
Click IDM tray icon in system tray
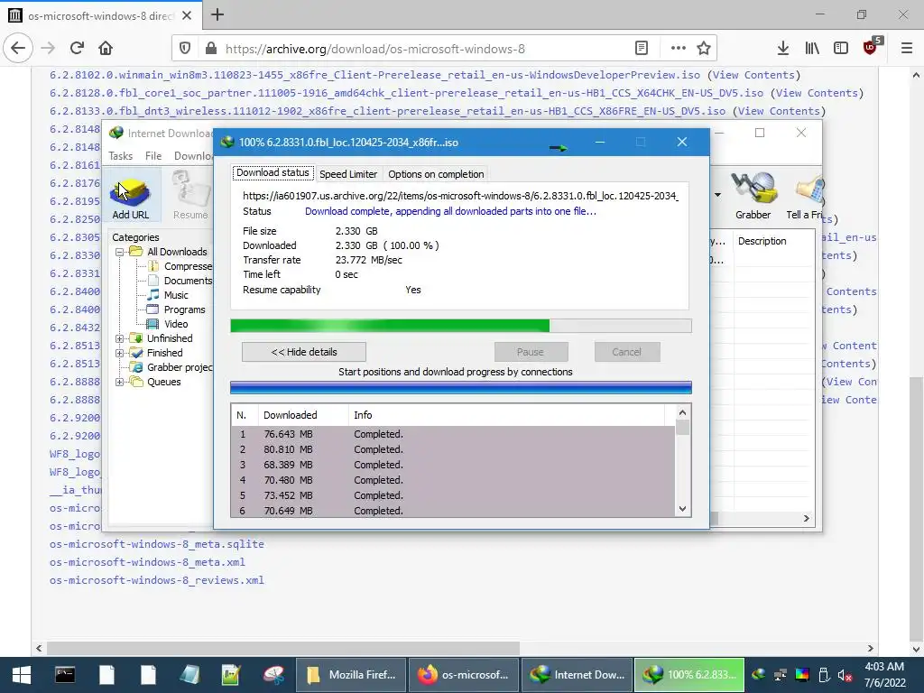click(x=759, y=675)
